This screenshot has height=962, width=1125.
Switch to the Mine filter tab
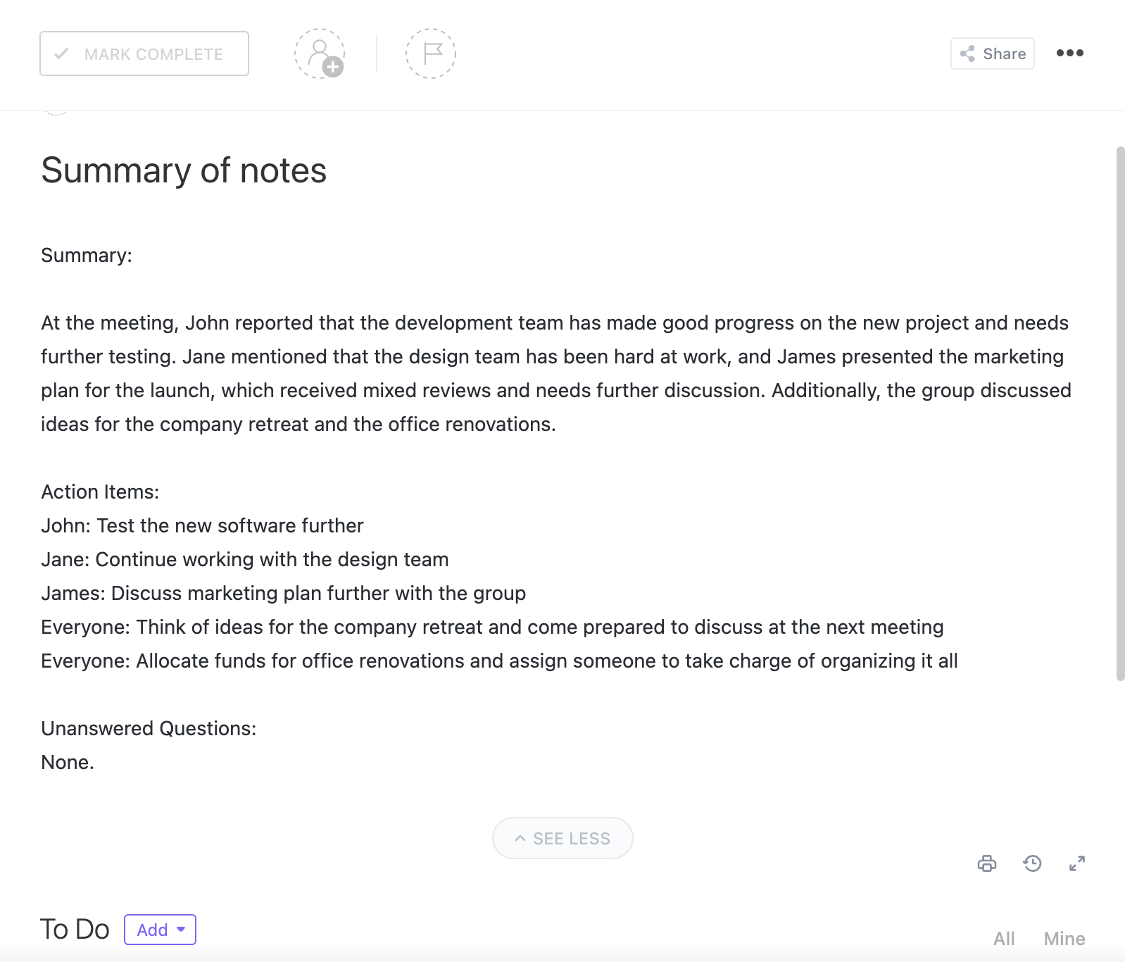coord(1064,938)
